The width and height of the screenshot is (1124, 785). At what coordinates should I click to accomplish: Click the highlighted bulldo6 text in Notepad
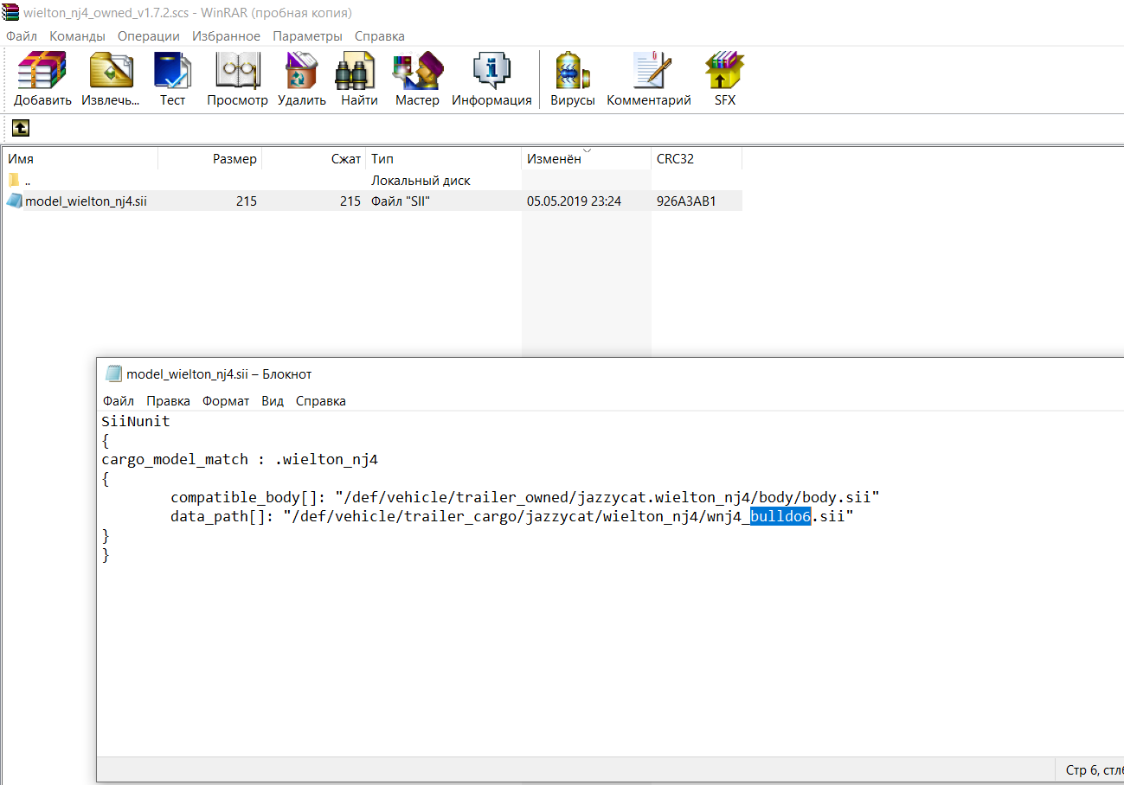point(780,517)
